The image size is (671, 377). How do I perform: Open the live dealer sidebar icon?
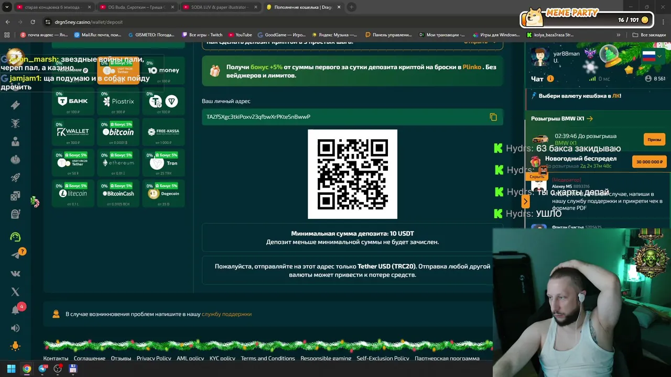[x=15, y=141]
